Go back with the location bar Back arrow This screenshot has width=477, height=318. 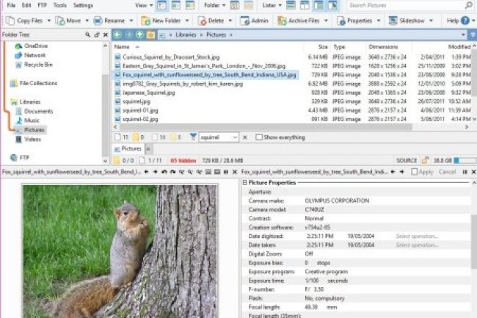(117, 35)
